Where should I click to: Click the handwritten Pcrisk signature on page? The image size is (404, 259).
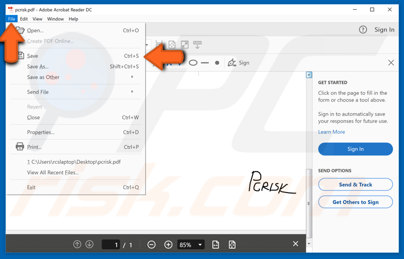(x=272, y=183)
